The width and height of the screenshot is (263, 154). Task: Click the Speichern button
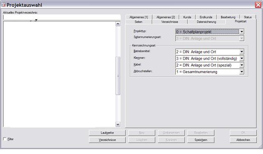tap(201, 140)
